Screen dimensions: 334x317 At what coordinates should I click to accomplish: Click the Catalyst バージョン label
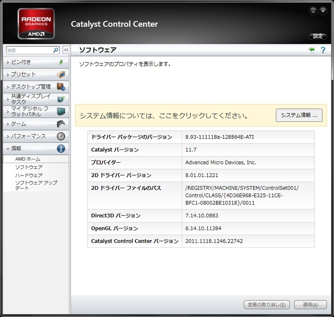point(115,150)
